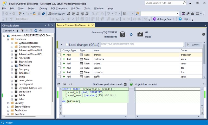Click the pin icon on the Object Explorer panel
The width and height of the screenshot is (208, 125).
click(x=49, y=25)
